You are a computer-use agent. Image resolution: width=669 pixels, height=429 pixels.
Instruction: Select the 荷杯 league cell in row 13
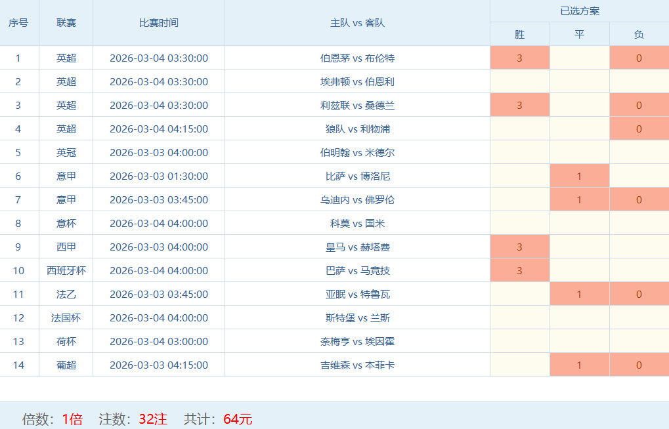66,341
